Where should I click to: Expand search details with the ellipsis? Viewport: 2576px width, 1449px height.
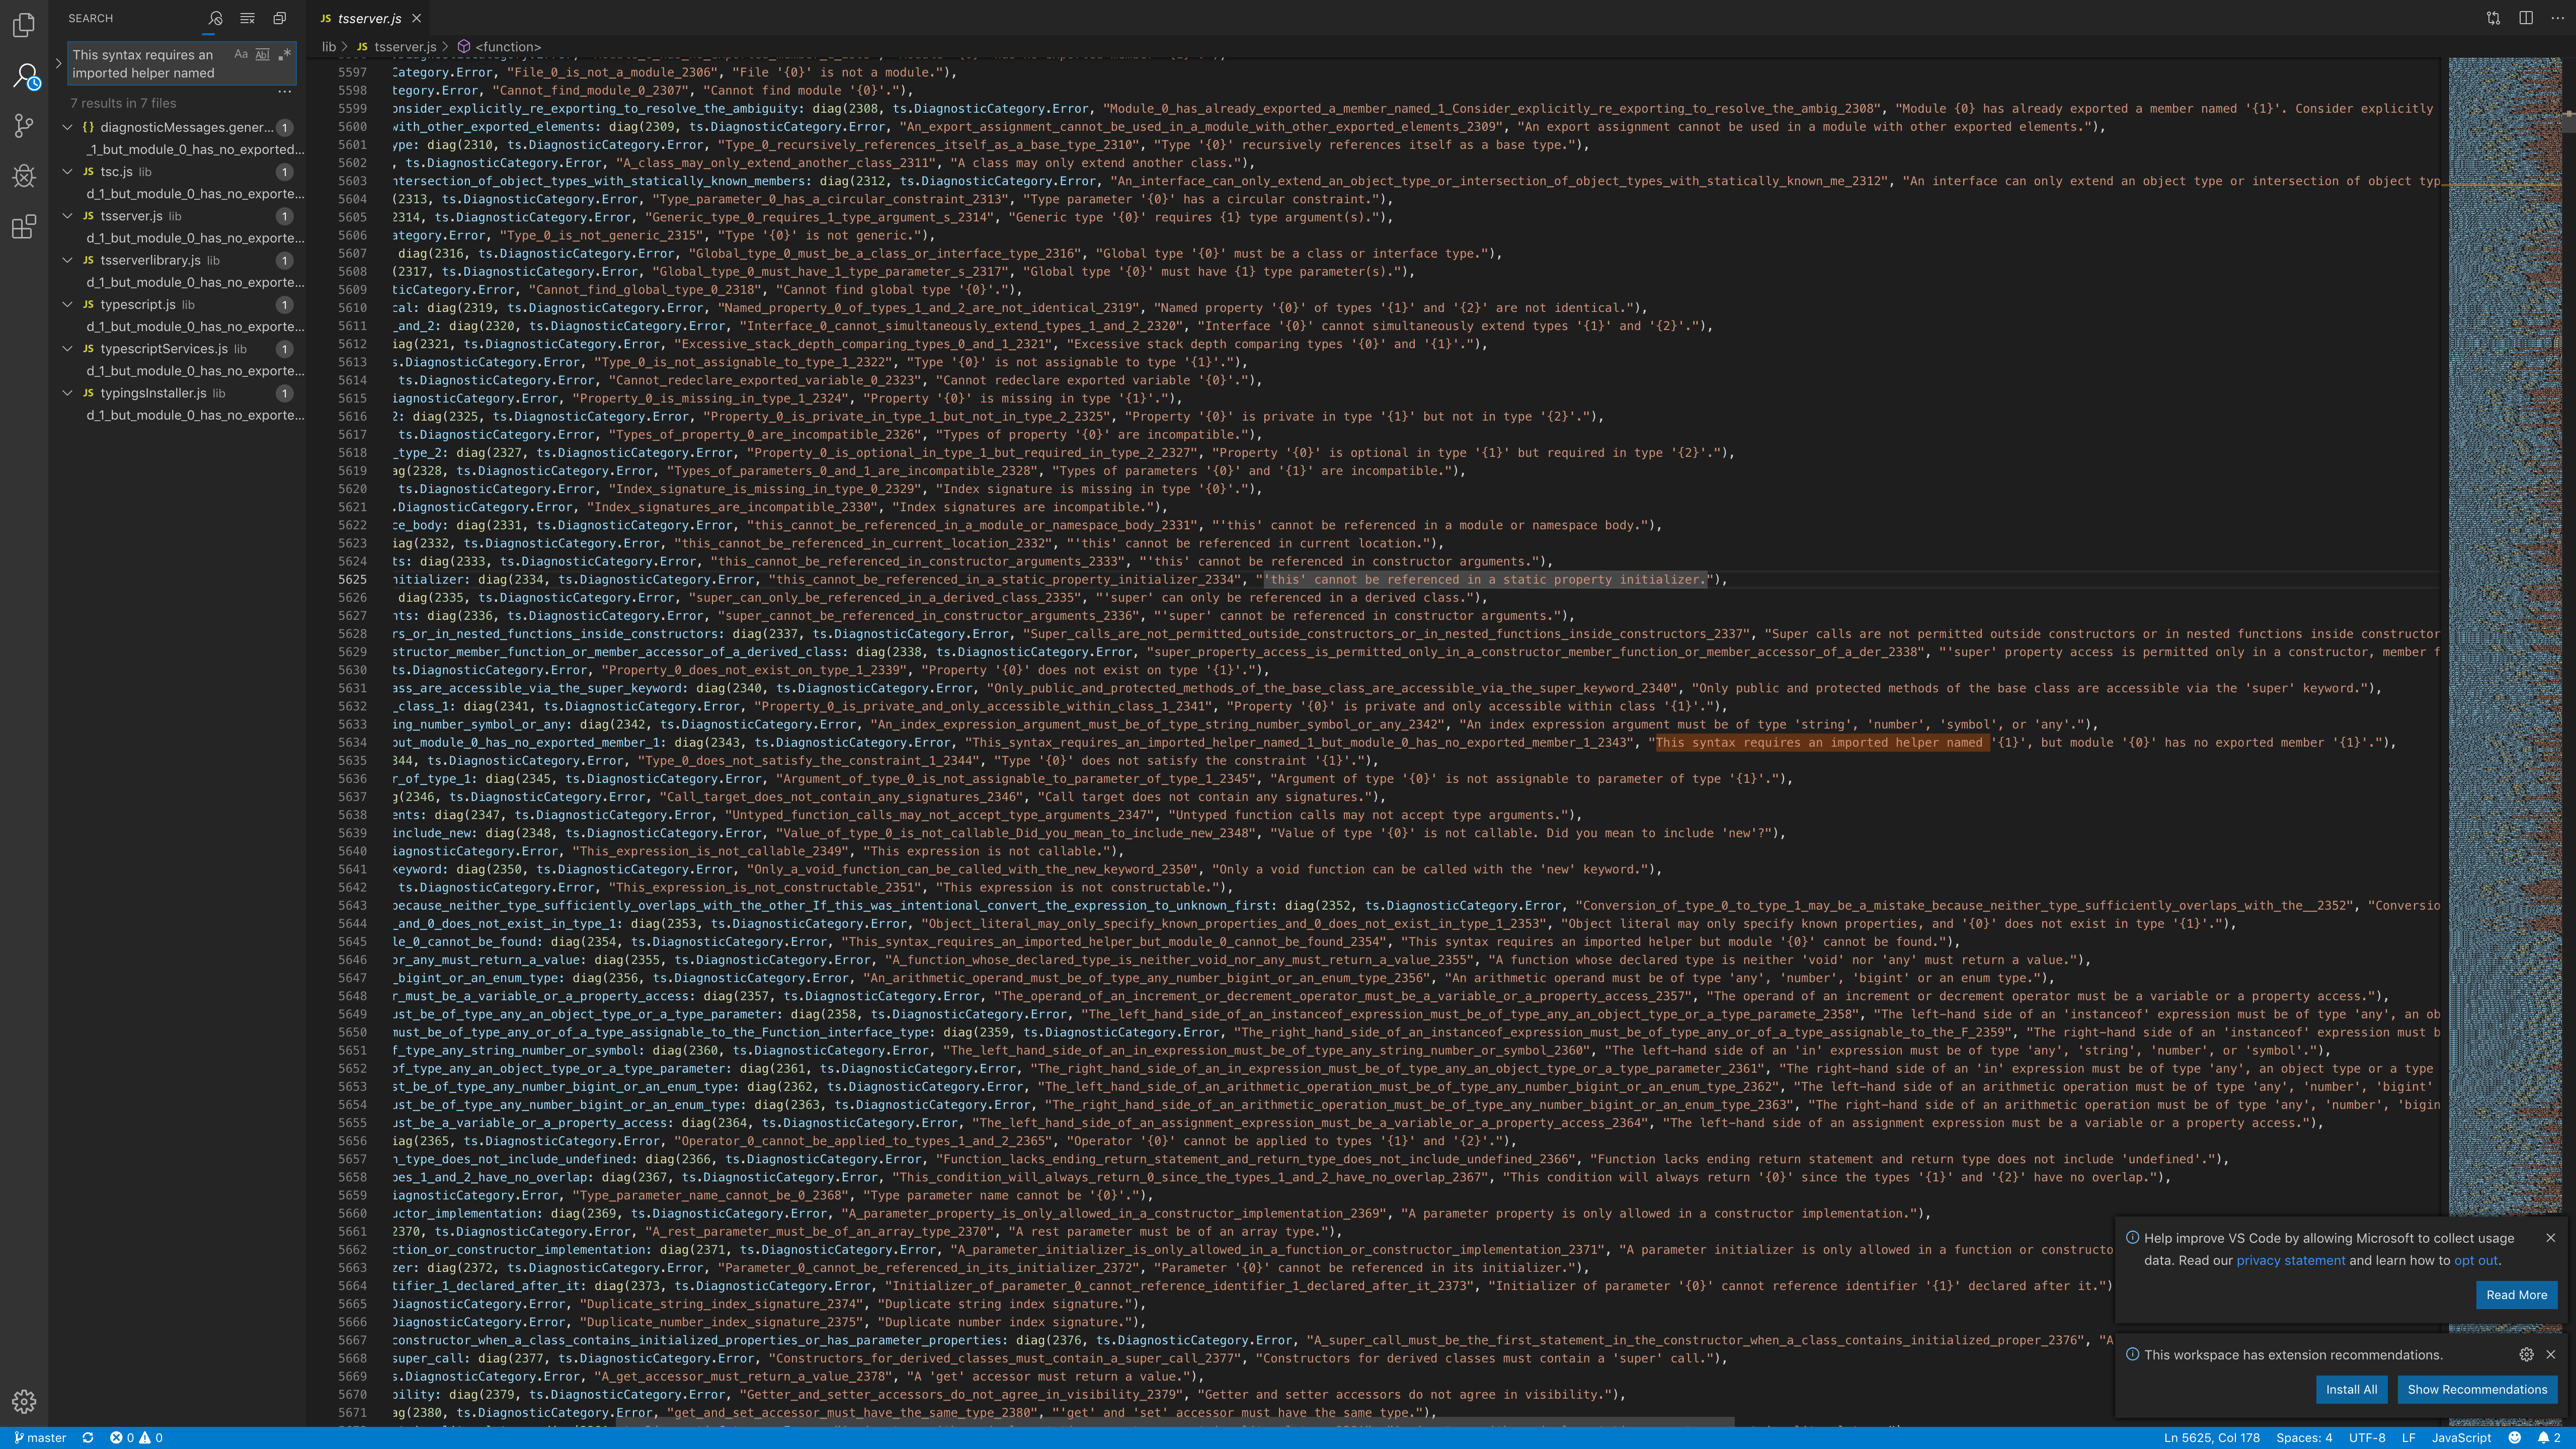coord(285,91)
